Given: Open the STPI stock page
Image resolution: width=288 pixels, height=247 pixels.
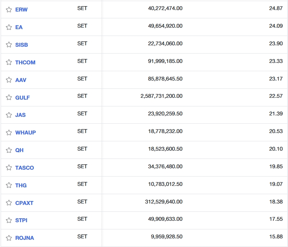Looking at the screenshot, I should pyautogui.click(x=21, y=220).
